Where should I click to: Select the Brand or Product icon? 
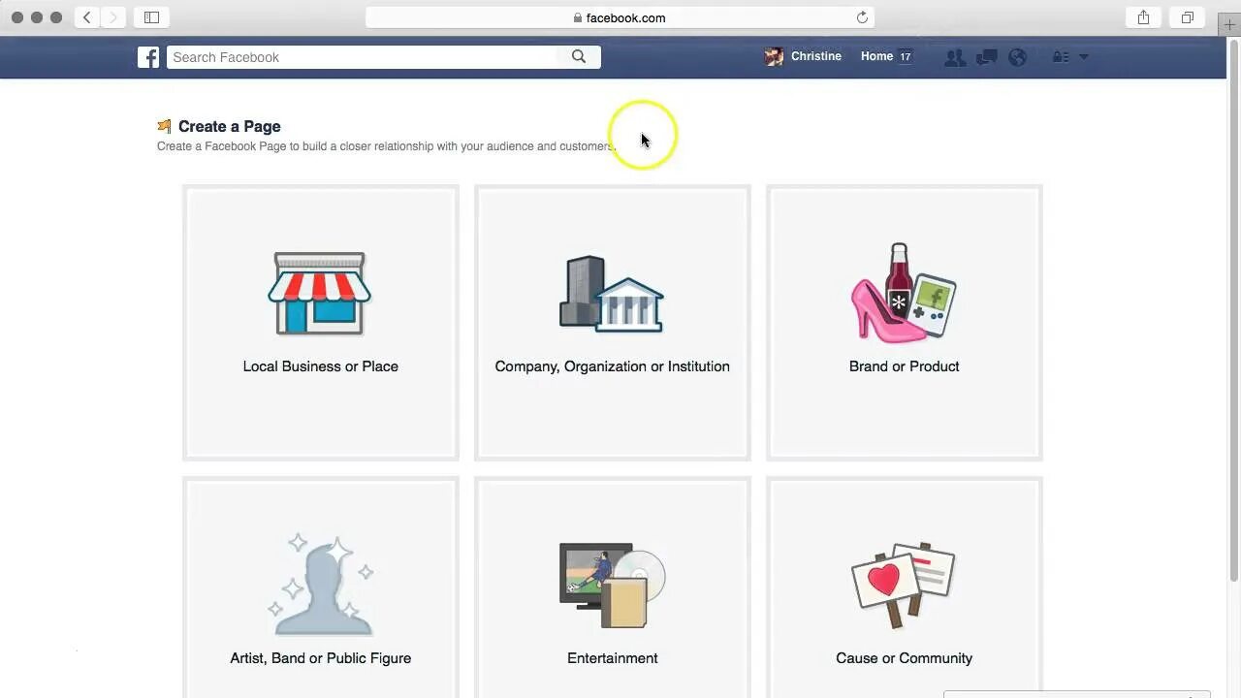pyautogui.click(x=904, y=292)
